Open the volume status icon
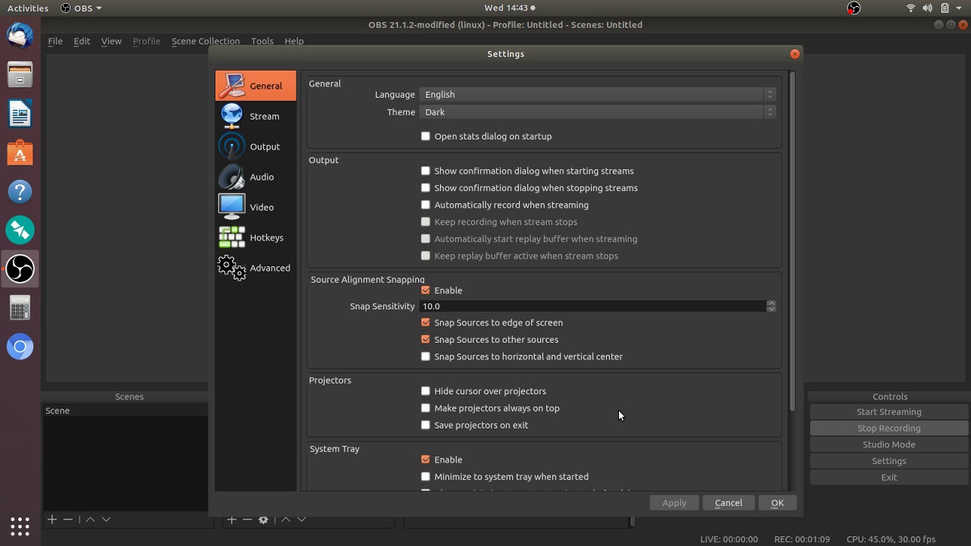The image size is (971, 546). tap(927, 8)
